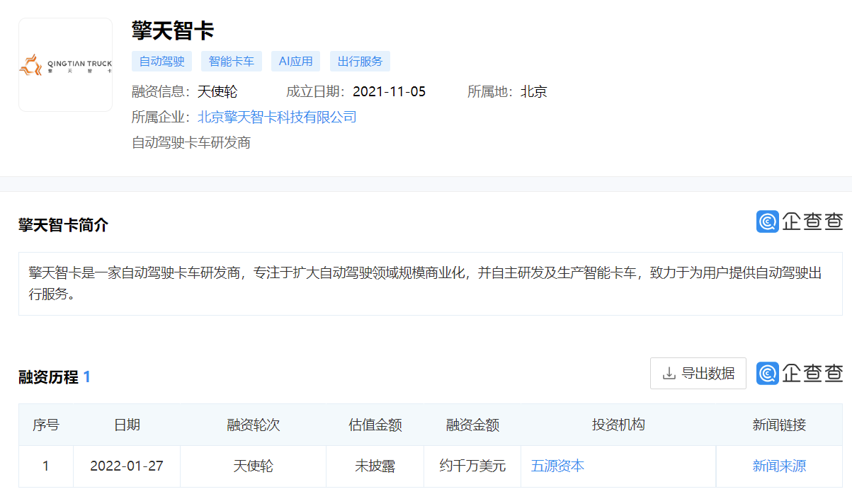Click the 约千万美元 amount cell
This screenshot has height=494, width=852.
(472, 466)
